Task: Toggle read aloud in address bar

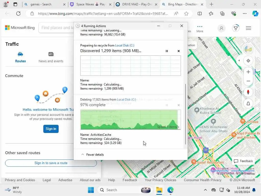Action: click(x=176, y=14)
